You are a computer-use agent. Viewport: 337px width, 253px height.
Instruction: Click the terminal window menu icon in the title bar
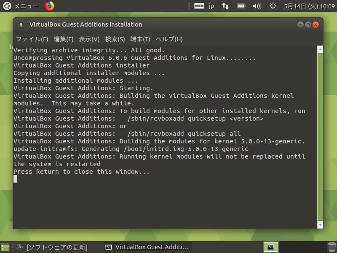click(21, 24)
